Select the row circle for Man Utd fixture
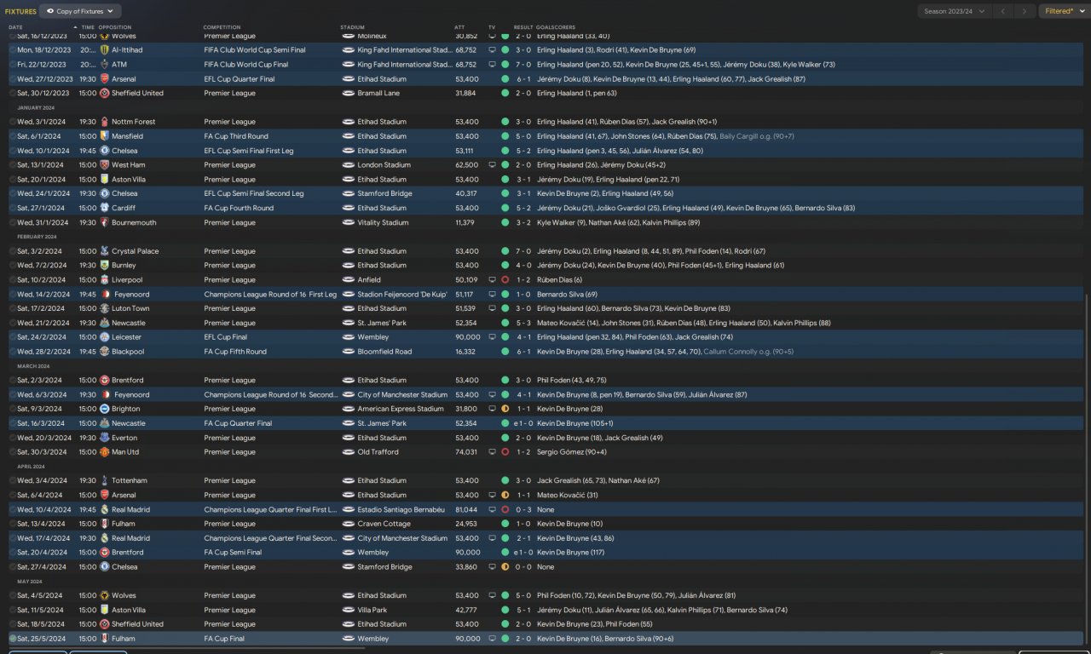The height and width of the screenshot is (654, 1091). pyautogui.click(x=13, y=452)
